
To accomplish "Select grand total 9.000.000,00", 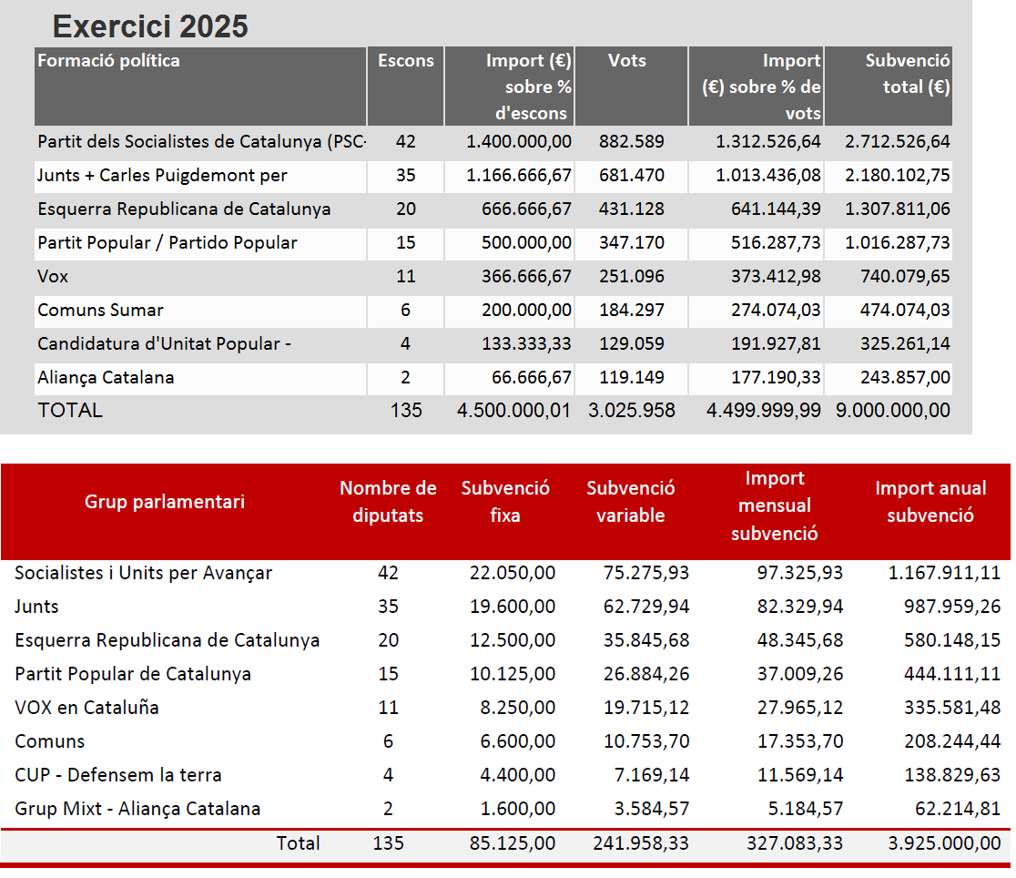I will (x=893, y=411).
